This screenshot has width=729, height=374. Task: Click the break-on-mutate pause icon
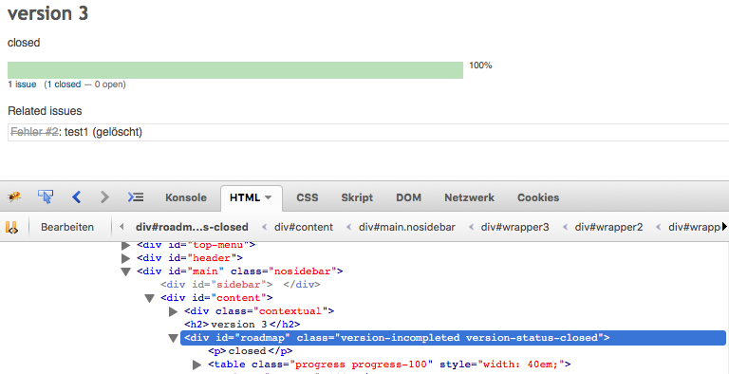pos(11,228)
